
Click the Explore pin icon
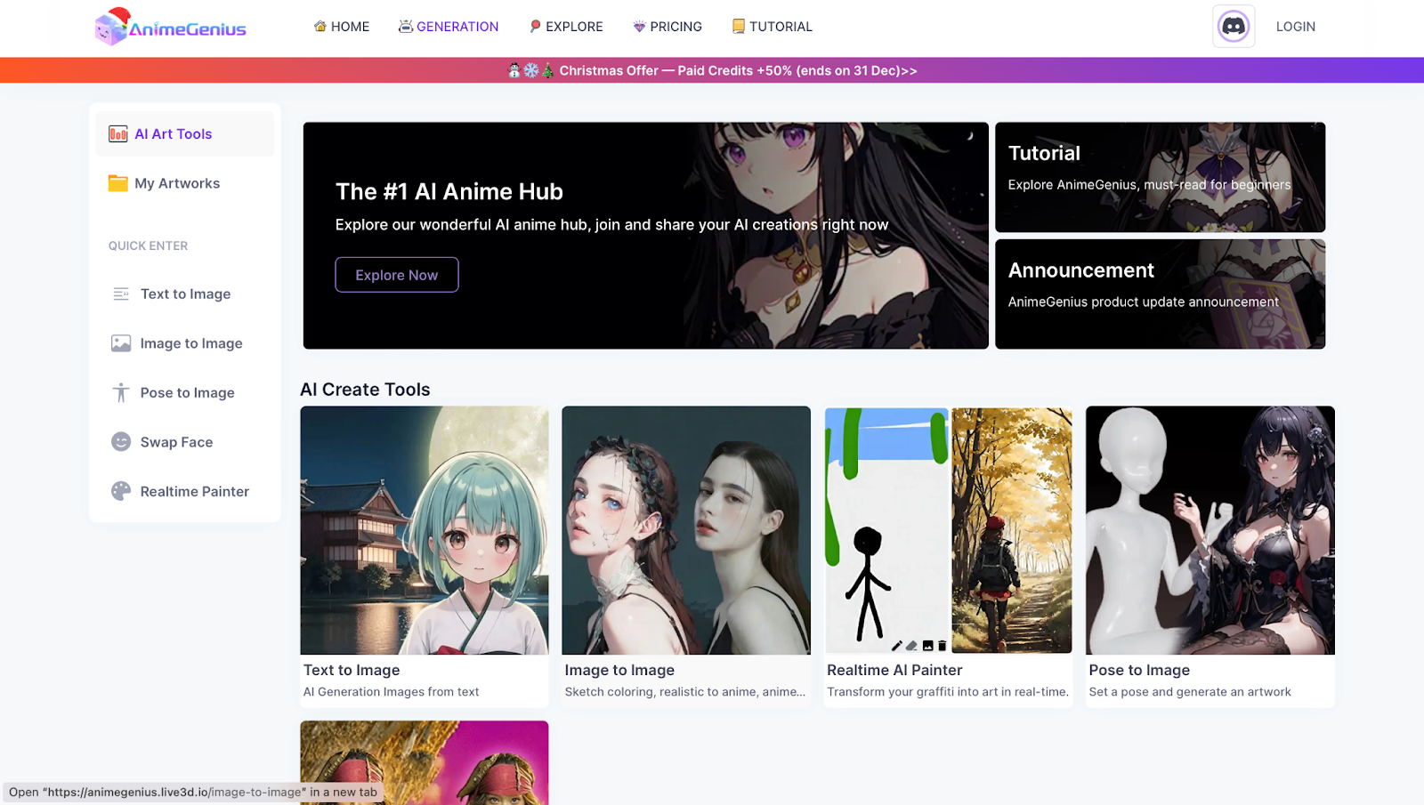(535, 27)
